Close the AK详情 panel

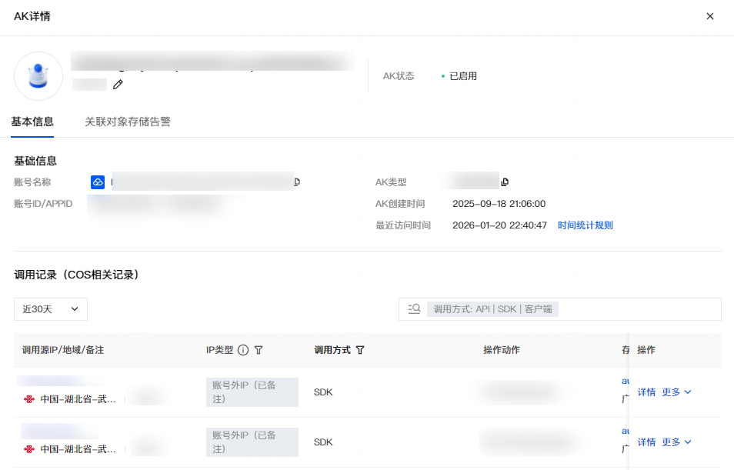[x=710, y=16]
